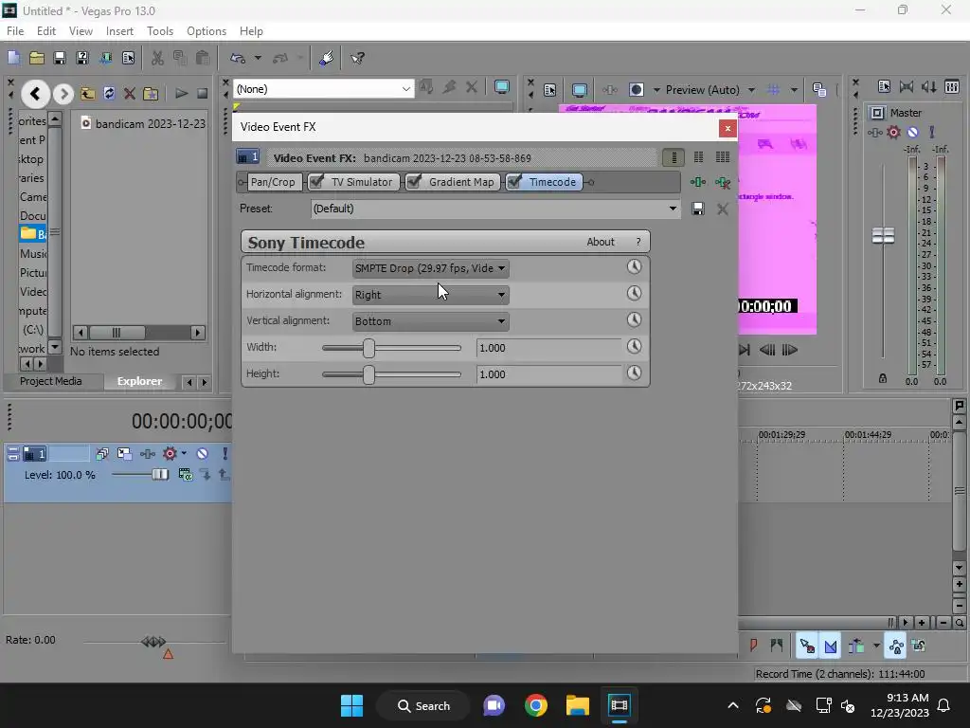Viewport: 970px width, 728px height.
Task: Switch to Project Media tab
Action: (x=51, y=381)
